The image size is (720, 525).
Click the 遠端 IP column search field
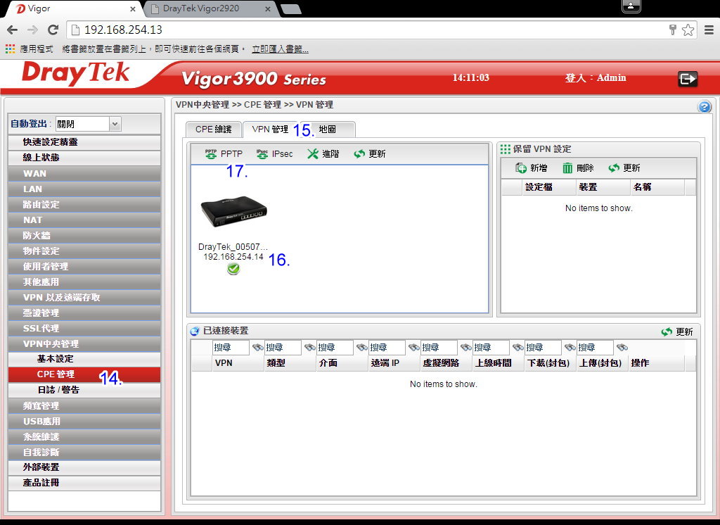coord(387,348)
